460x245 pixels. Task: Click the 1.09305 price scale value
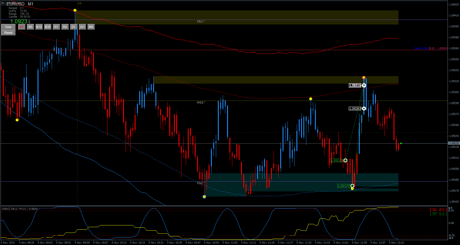click(x=454, y=92)
